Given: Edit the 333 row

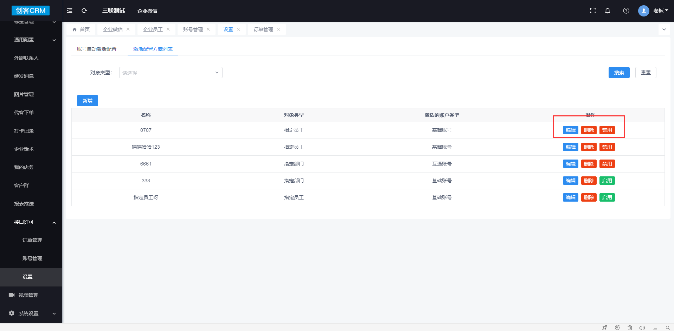Looking at the screenshot, I should 571,181.
